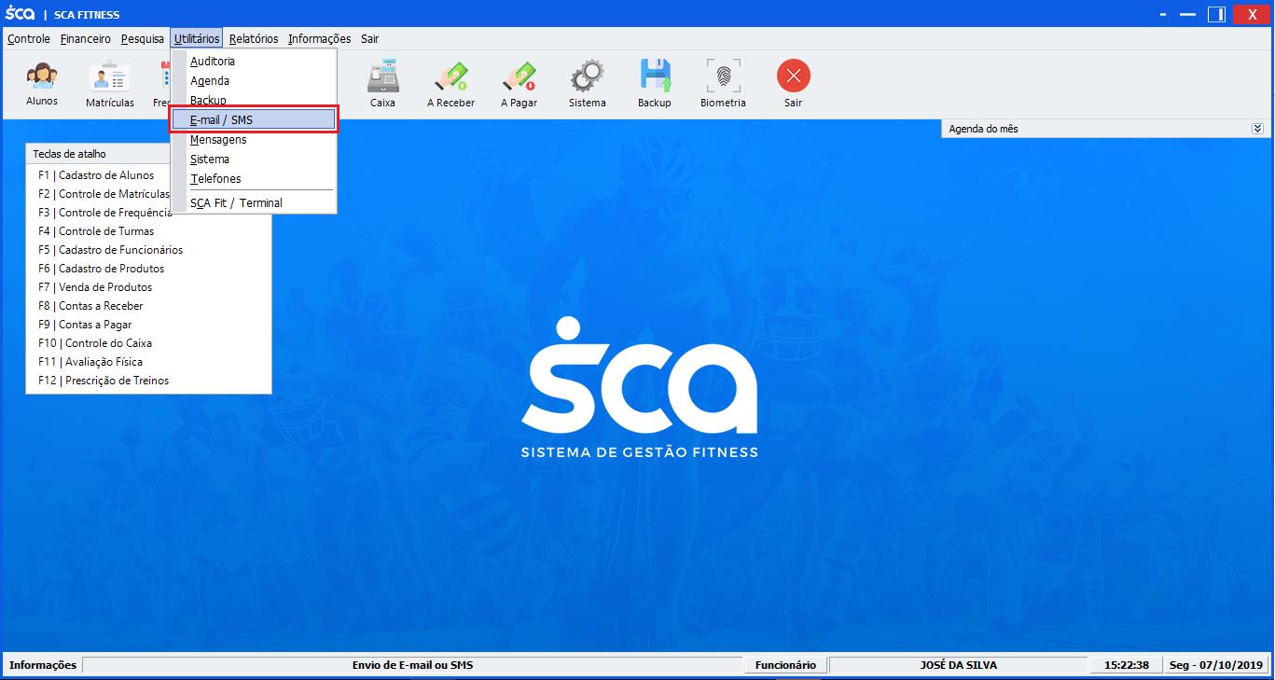Click F6 | Cadastro de Produtos shortcut
Viewport: 1275px width, 680px height.
pos(101,269)
